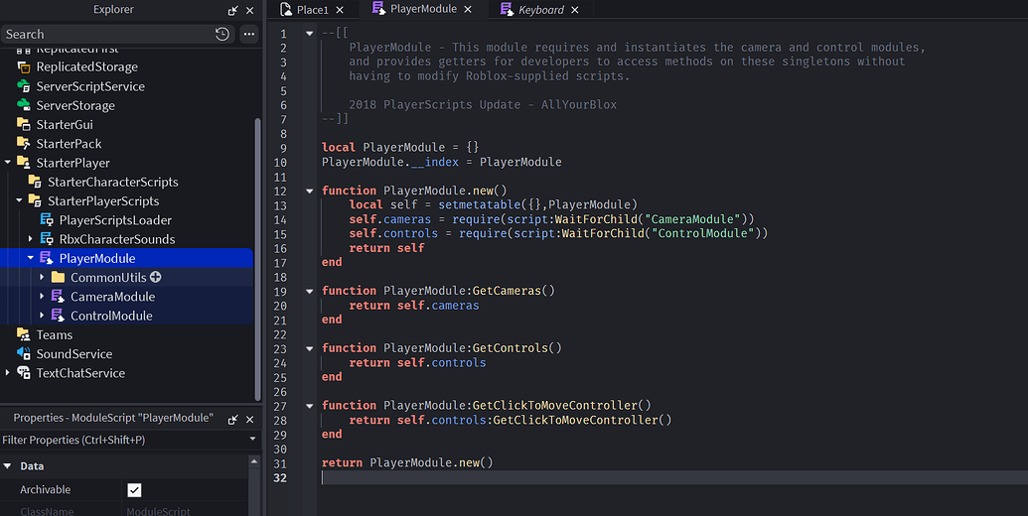Image resolution: width=1028 pixels, height=516 pixels.
Task: Fold PlayerModule.new function at line 12
Action: [310, 192]
